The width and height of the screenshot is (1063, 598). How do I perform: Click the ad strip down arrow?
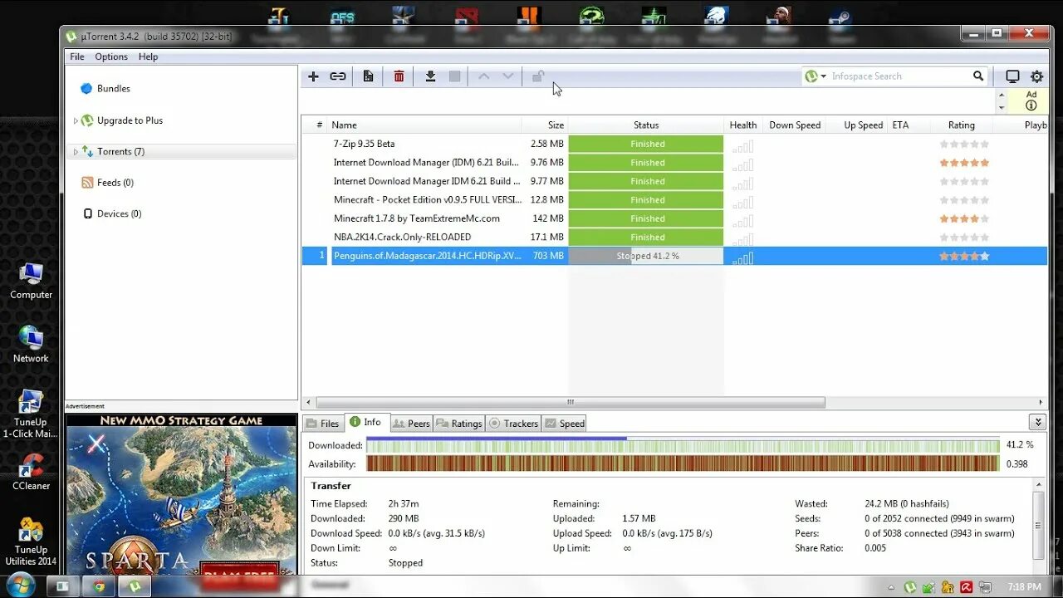[x=1001, y=108]
